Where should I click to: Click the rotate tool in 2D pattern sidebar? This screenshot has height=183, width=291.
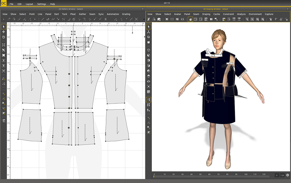tap(4, 37)
